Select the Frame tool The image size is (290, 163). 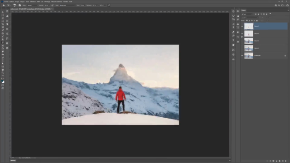point(3,27)
